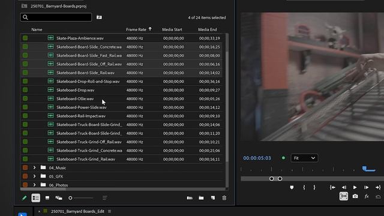This screenshot has width=384, height=216.
Task: Expand the 04_Music bin
Action: tap(34, 168)
